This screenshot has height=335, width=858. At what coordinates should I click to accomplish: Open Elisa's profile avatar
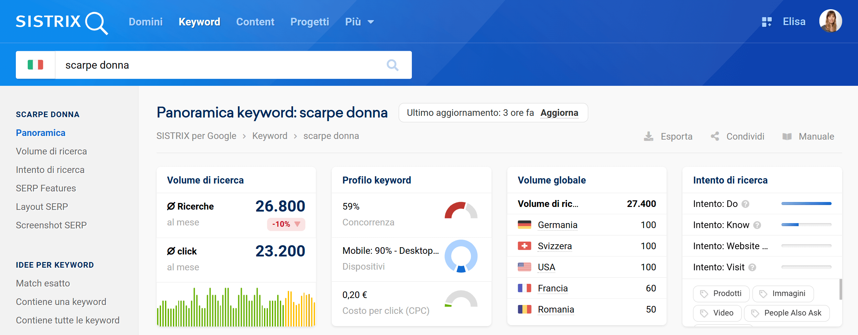(x=830, y=21)
